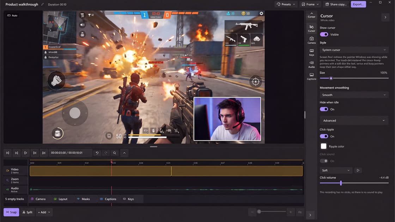
Task: Click the game settings gear in the preview
Action: (261, 13)
